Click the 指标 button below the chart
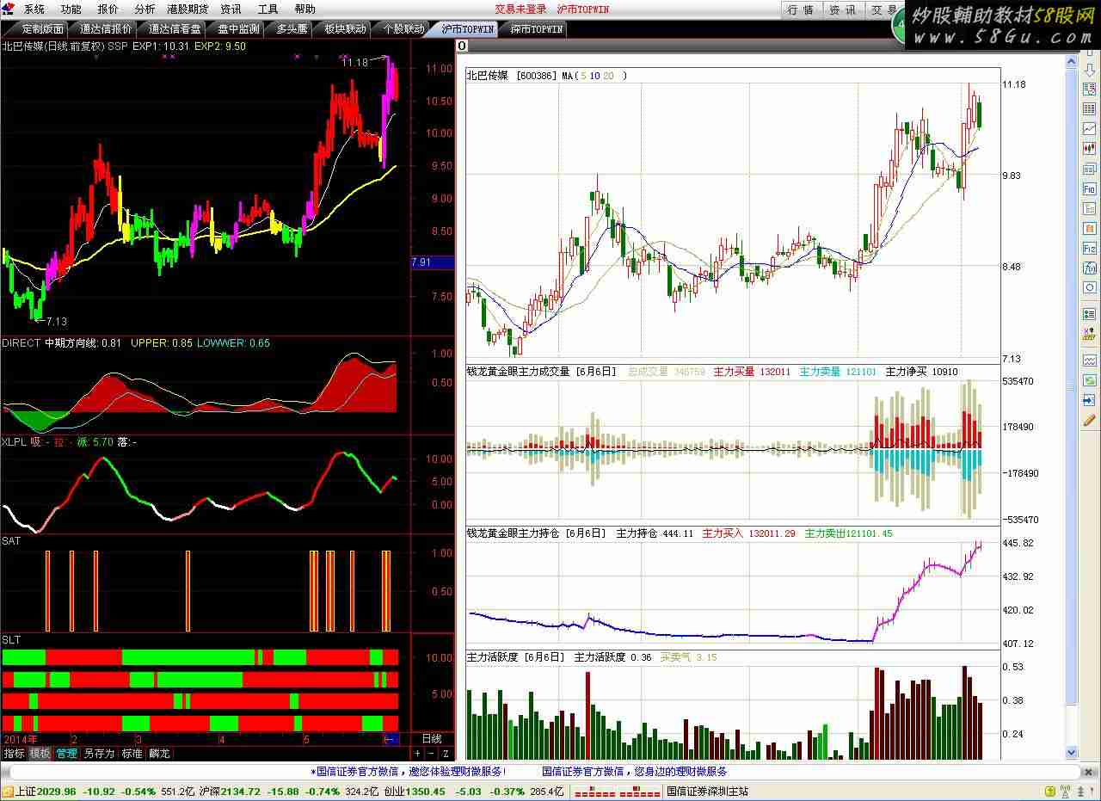 (14, 754)
